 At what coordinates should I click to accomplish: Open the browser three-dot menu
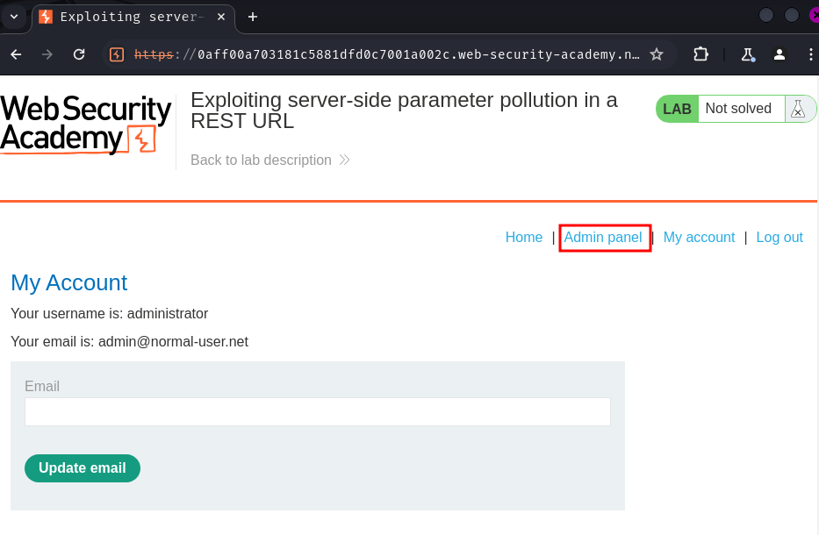[810, 54]
